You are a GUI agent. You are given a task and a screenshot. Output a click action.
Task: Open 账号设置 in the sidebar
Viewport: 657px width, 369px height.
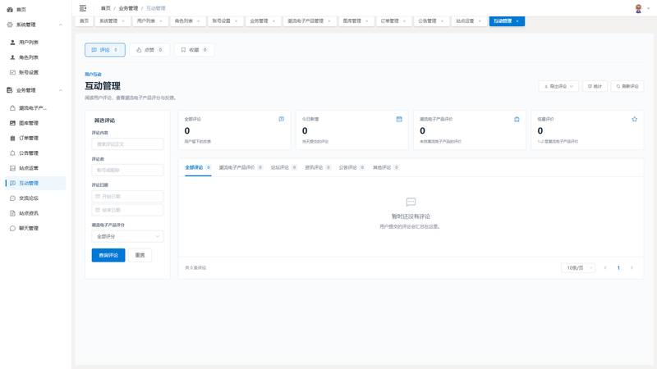point(36,72)
